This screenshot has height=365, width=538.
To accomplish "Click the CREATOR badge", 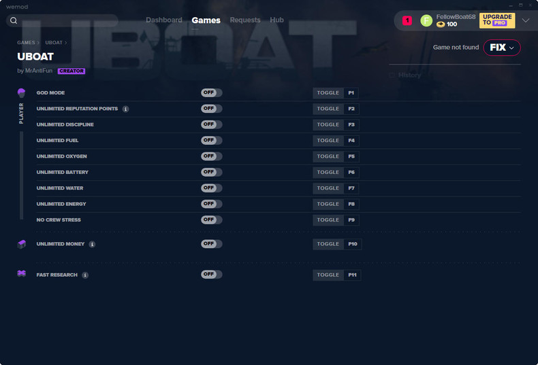I will click(72, 71).
